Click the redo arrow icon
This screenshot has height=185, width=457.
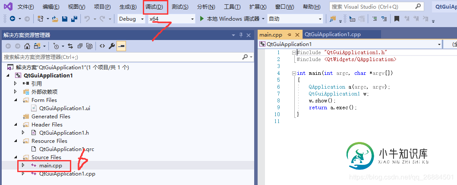(102, 19)
